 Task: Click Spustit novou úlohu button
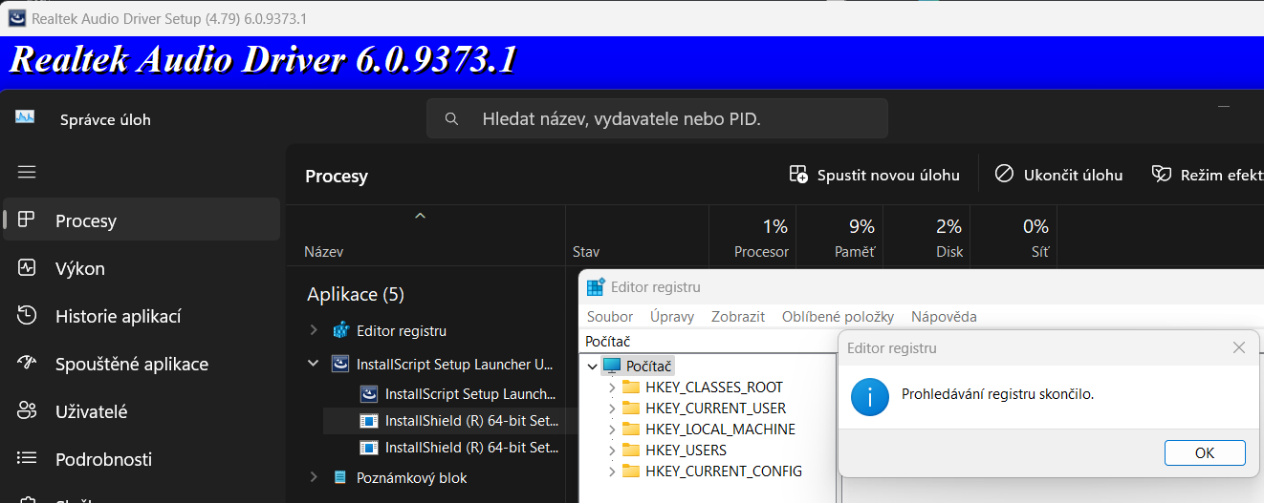click(874, 175)
